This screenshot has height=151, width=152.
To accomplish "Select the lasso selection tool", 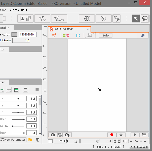I will 145,18.
